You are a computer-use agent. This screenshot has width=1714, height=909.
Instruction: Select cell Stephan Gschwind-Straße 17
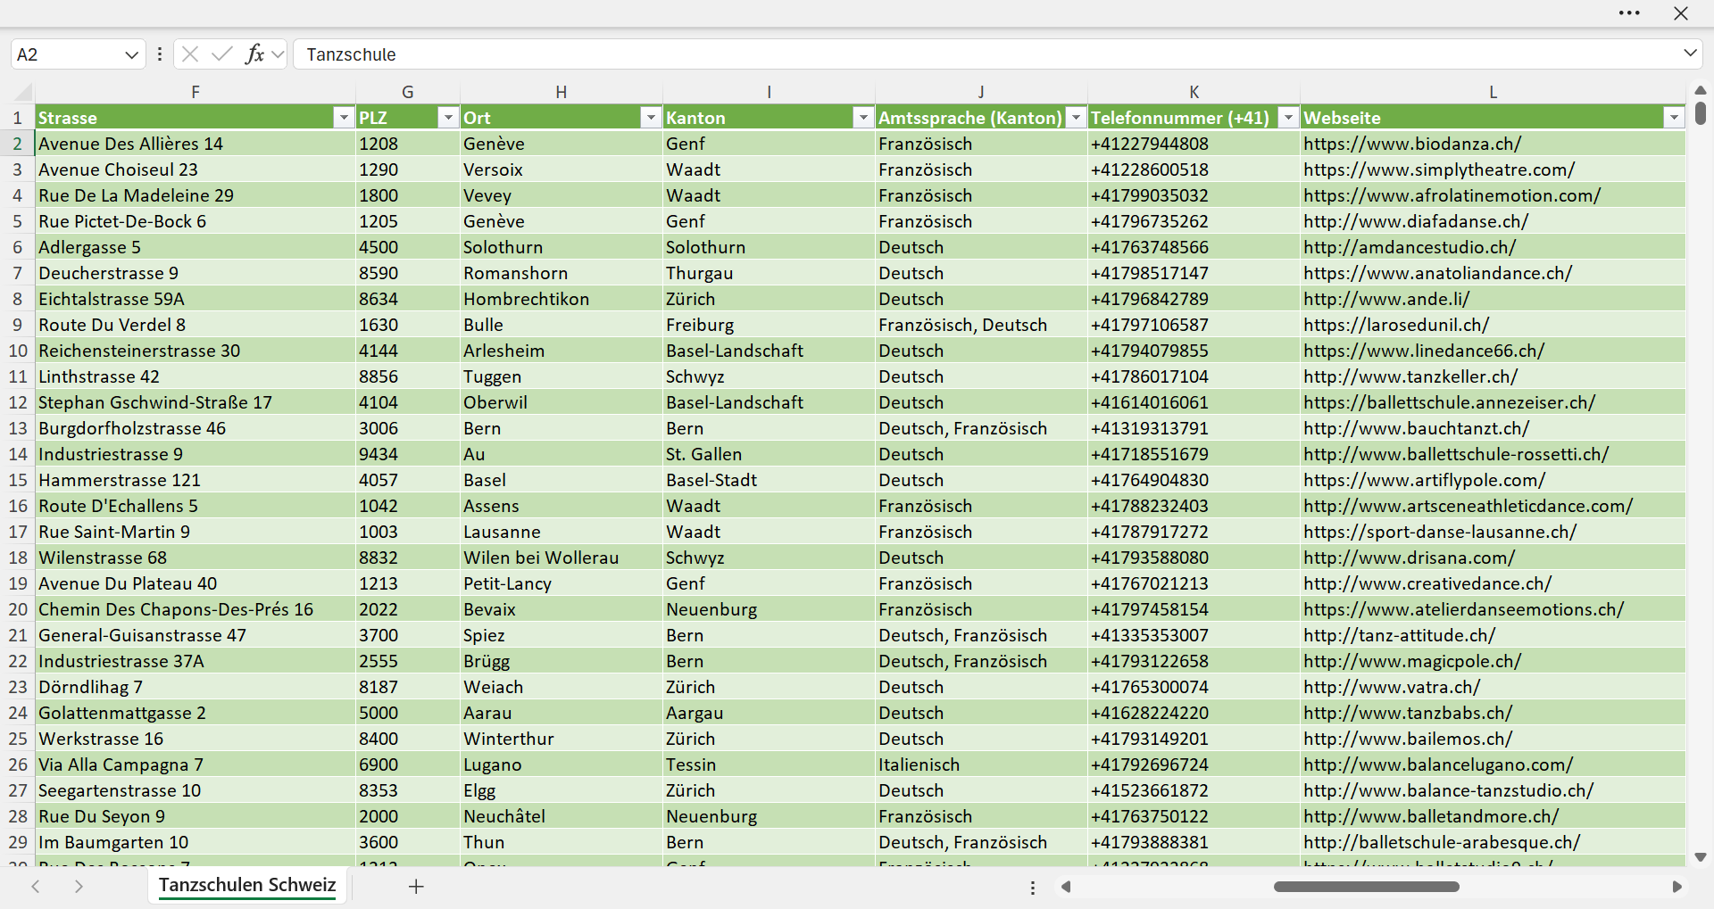(196, 402)
